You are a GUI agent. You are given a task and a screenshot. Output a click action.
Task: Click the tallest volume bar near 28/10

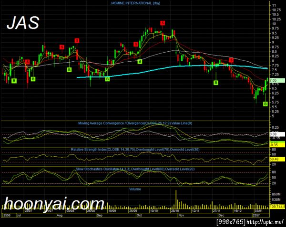tap(176, 199)
